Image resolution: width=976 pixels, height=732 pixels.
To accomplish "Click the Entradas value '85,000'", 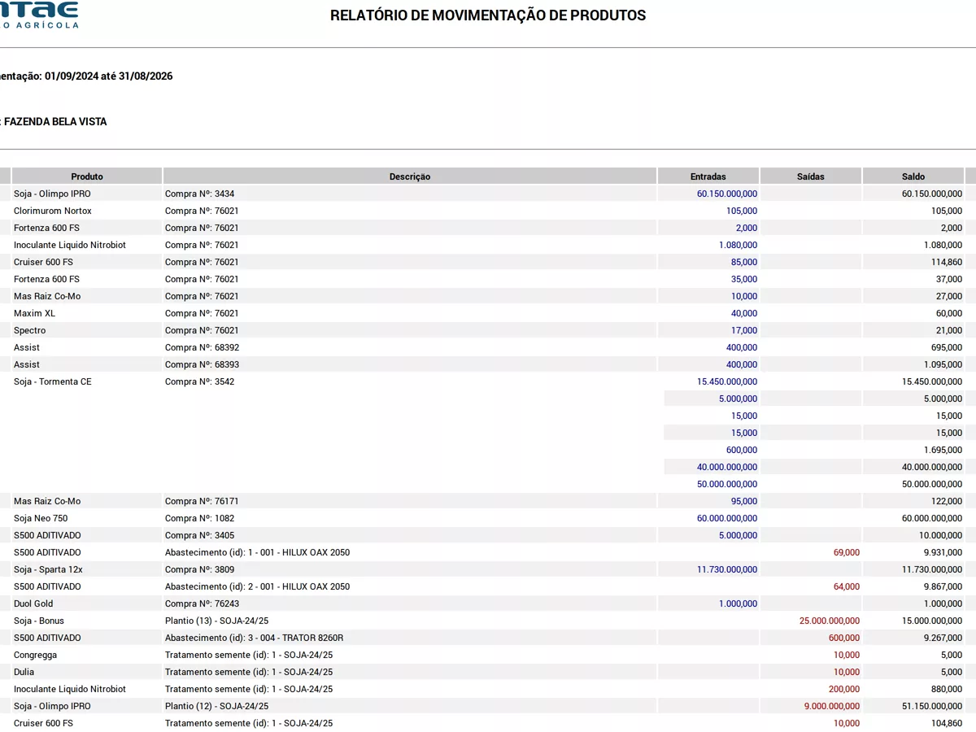I will 744,262.
